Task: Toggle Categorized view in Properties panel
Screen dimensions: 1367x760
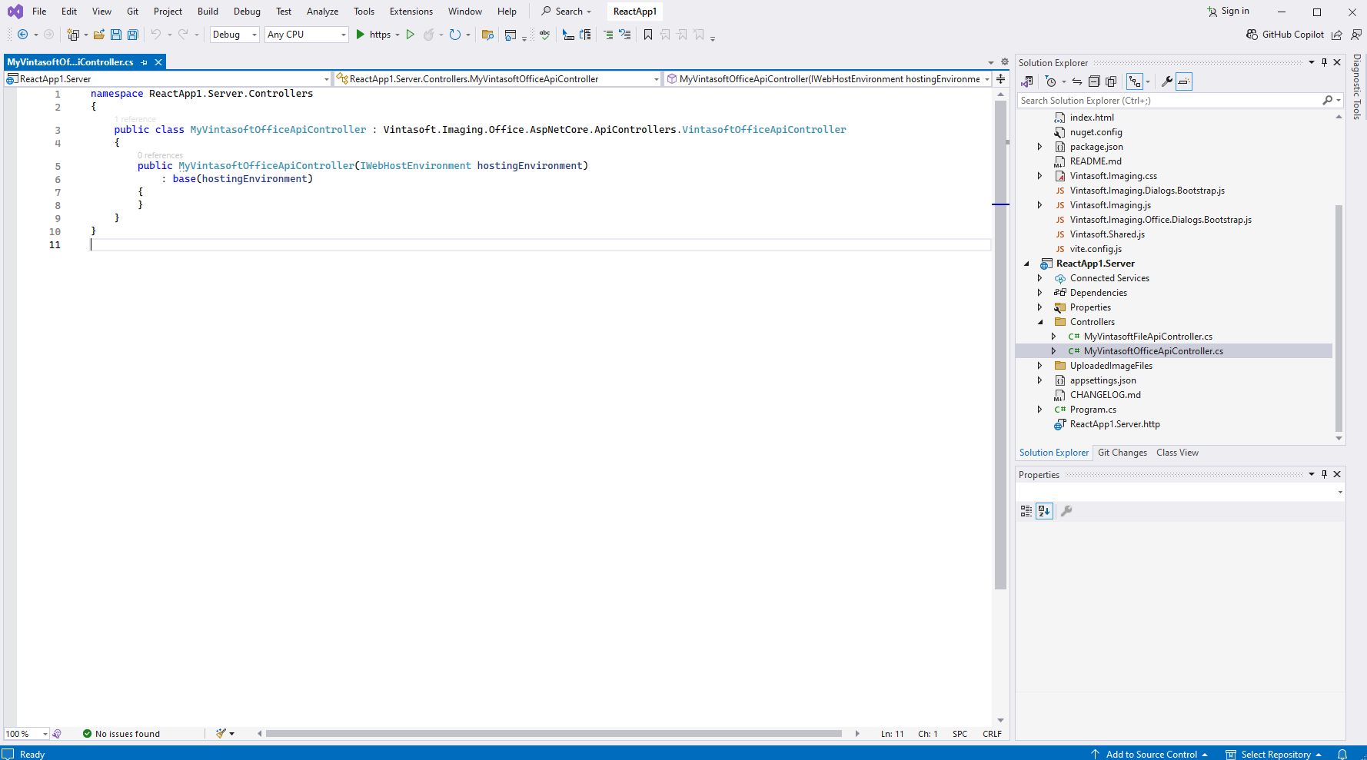Action: [1026, 511]
